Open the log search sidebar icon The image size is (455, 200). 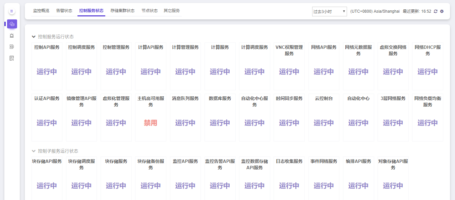12,58
